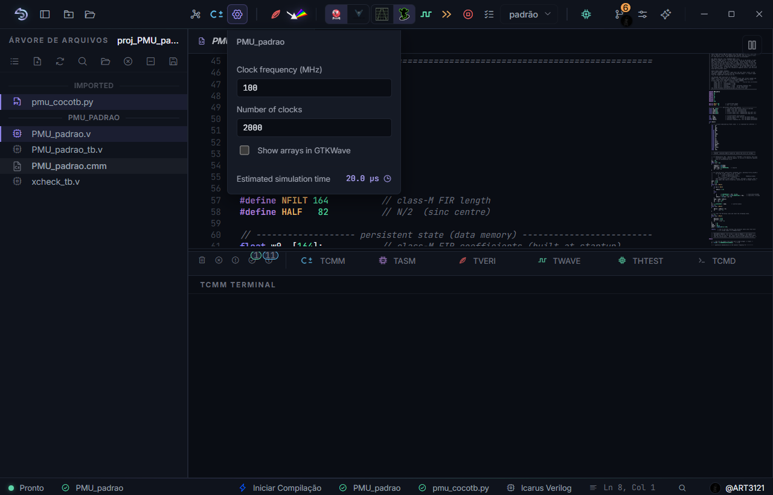This screenshot has height=495, width=773.
Task: Click the app logo back-arrow icon
Action: [x=21, y=14]
